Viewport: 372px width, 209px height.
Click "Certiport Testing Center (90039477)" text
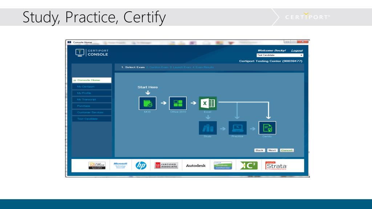coord(271,61)
